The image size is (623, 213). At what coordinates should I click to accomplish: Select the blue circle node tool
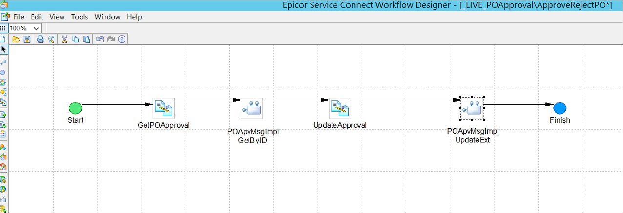coord(4,72)
